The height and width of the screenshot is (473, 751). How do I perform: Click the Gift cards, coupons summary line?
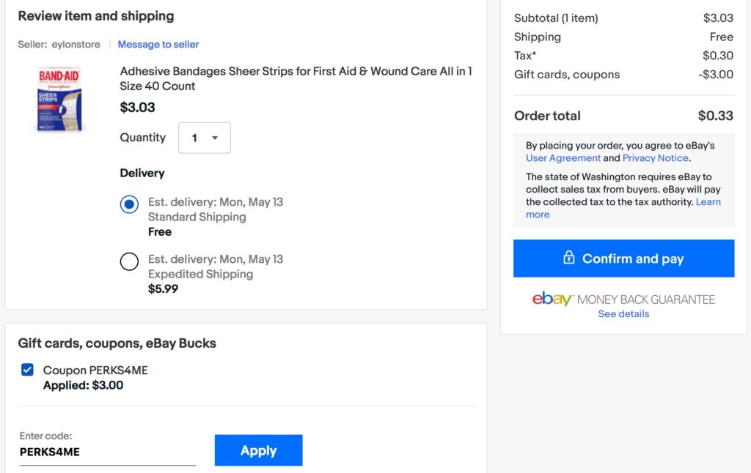click(x=623, y=75)
